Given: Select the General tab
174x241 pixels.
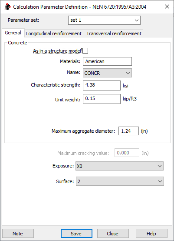Looking at the screenshot, I should 13,33.
